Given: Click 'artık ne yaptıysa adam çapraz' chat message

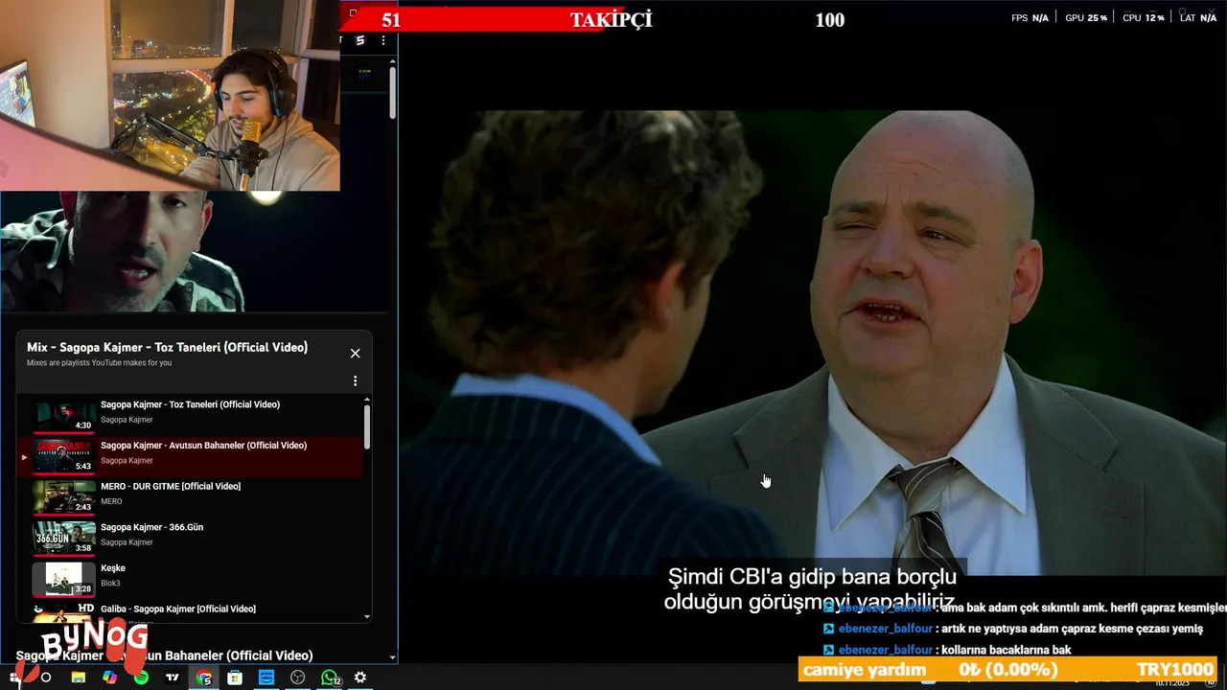Looking at the screenshot, I should tap(1072, 629).
